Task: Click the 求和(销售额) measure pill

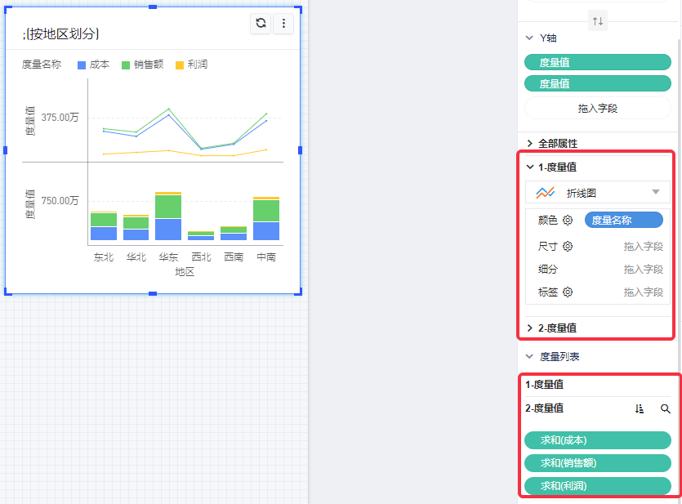Action: [x=597, y=463]
